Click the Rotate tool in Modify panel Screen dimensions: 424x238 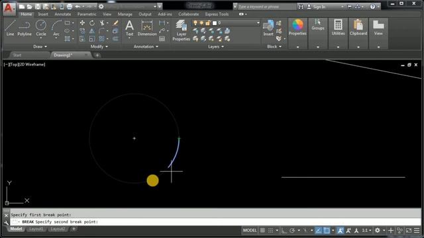click(x=92, y=23)
